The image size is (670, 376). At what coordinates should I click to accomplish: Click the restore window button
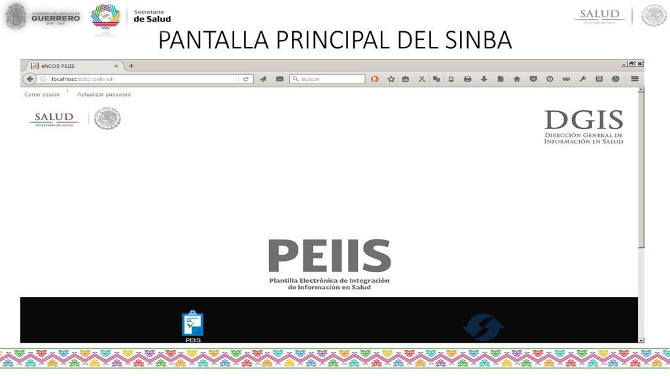(631, 63)
